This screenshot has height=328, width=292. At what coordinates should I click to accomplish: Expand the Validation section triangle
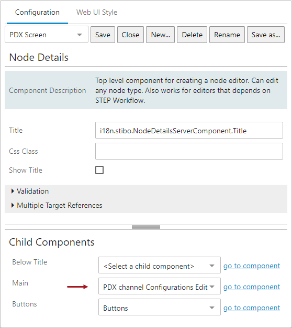point(13,191)
